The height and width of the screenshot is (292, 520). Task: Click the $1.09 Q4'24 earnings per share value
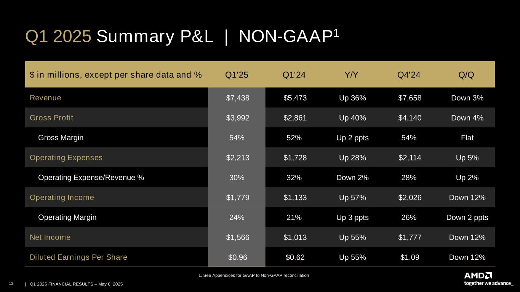point(410,257)
